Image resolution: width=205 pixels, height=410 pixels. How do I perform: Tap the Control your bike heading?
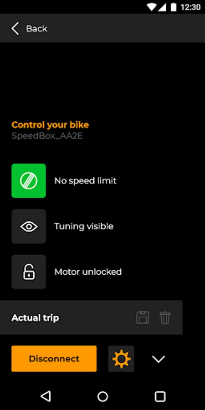[51, 125]
